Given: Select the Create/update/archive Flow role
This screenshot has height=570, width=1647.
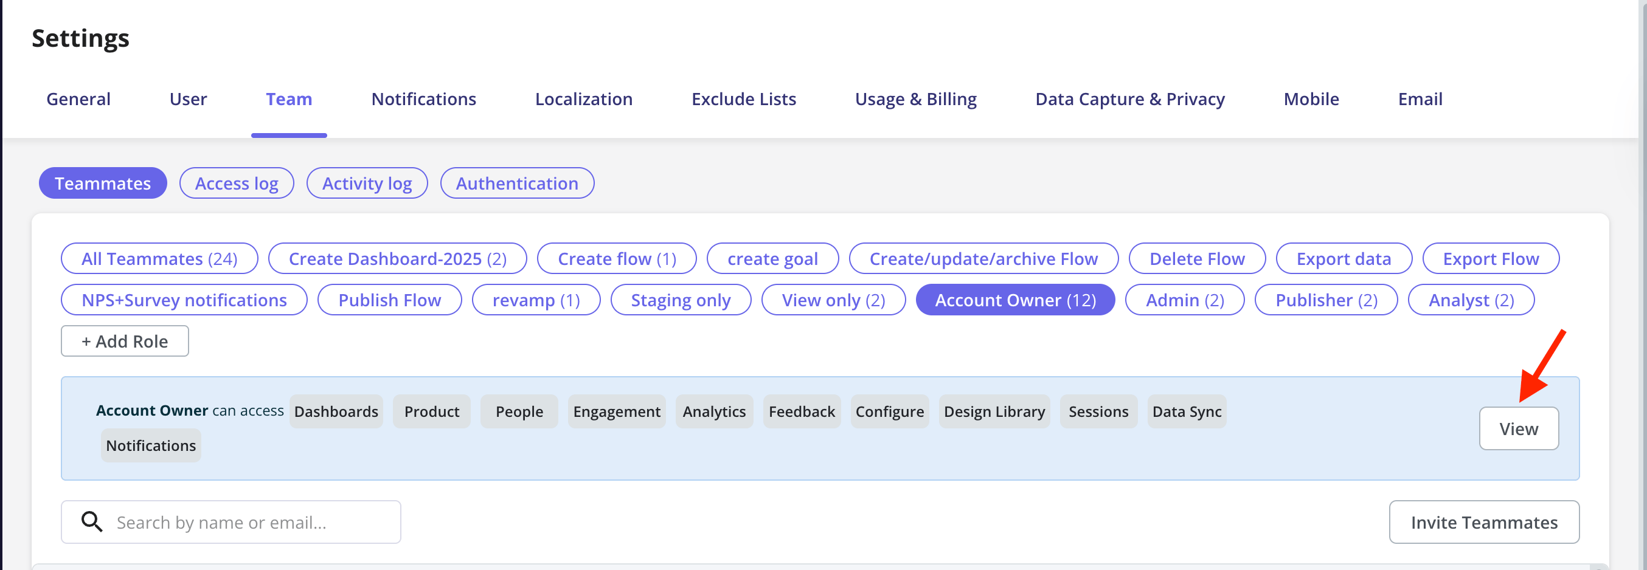Looking at the screenshot, I should pos(983,259).
